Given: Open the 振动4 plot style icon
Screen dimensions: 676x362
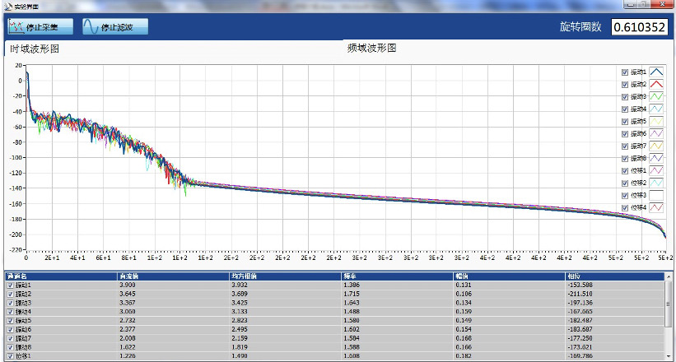Looking at the screenshot, I should pyautogui.click(x=657, y=109).
